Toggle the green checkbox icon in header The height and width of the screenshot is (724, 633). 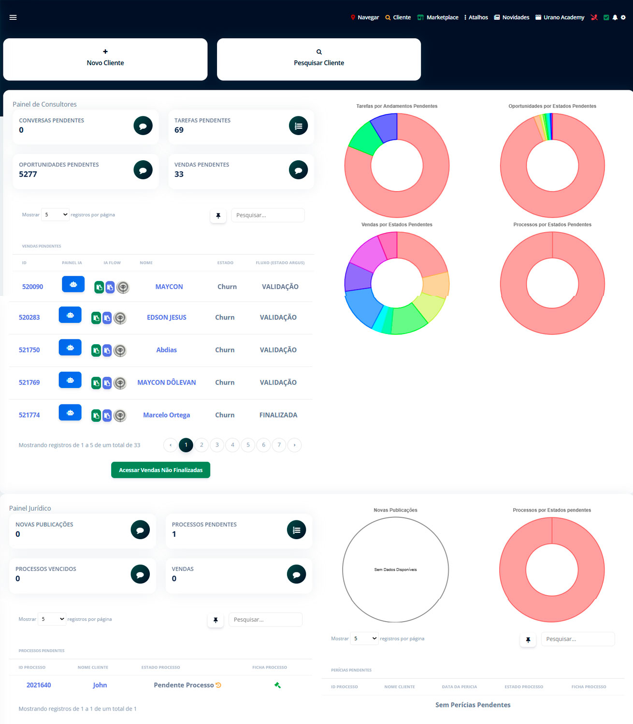point(606,17)
